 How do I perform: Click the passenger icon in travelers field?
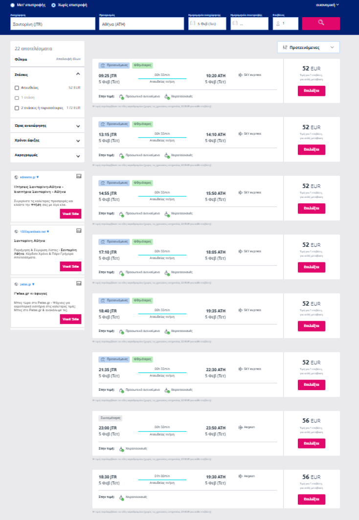point(277,24)
